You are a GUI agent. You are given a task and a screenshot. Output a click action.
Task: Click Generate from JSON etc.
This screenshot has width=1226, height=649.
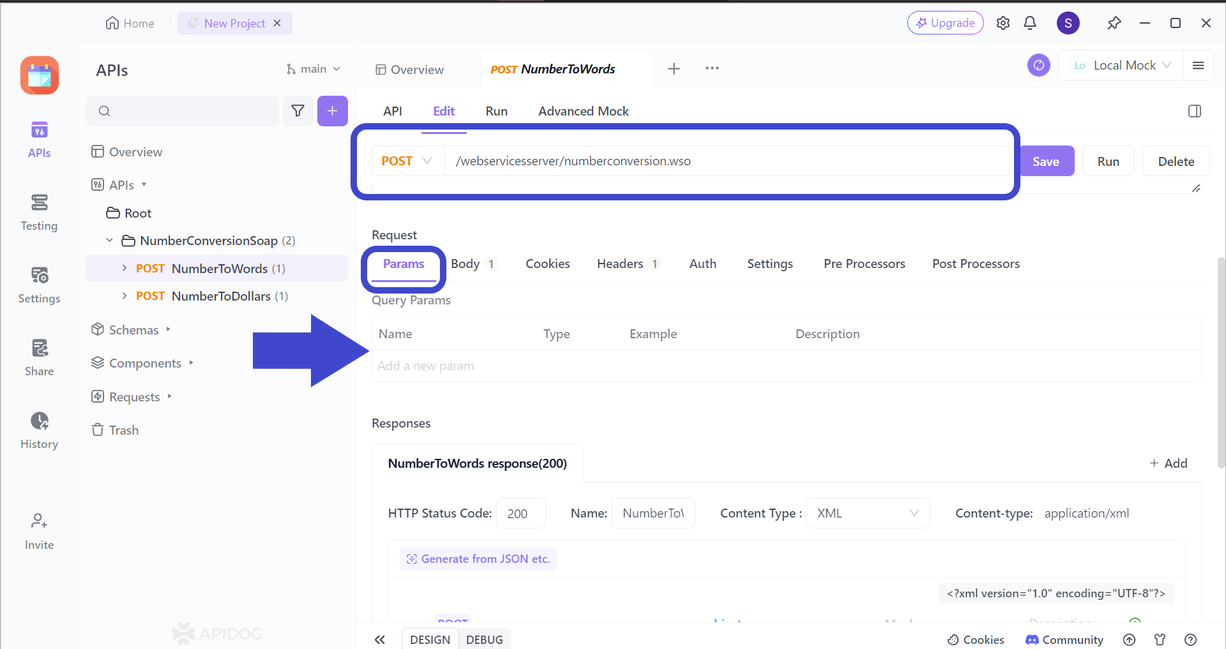click(478, 558)
